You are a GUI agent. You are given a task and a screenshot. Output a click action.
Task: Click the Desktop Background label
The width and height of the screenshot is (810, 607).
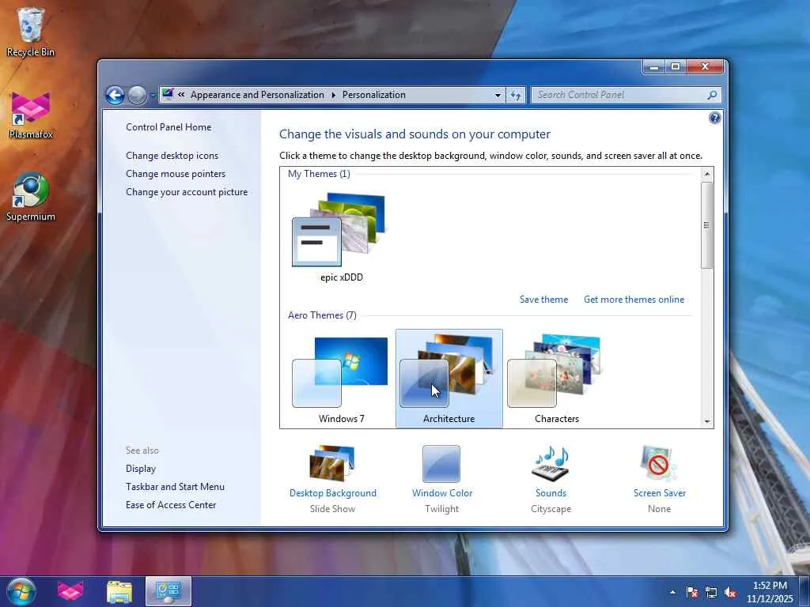click(x=333, y=493)
